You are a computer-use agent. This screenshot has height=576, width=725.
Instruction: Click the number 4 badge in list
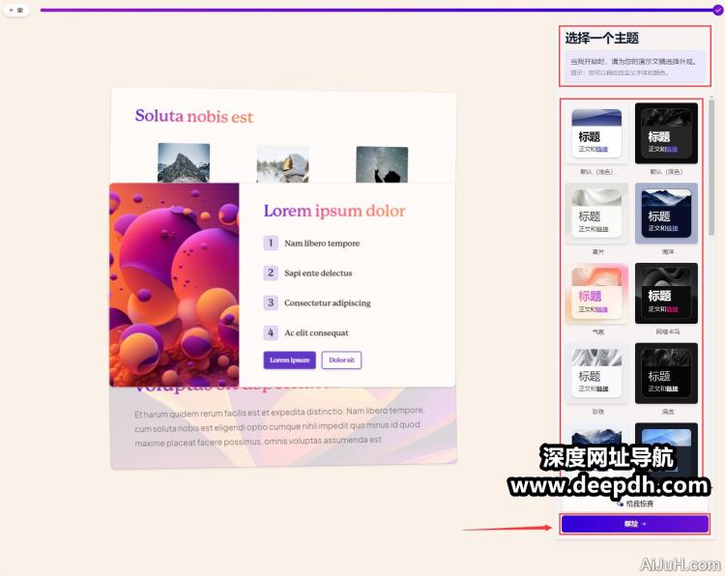271,332
